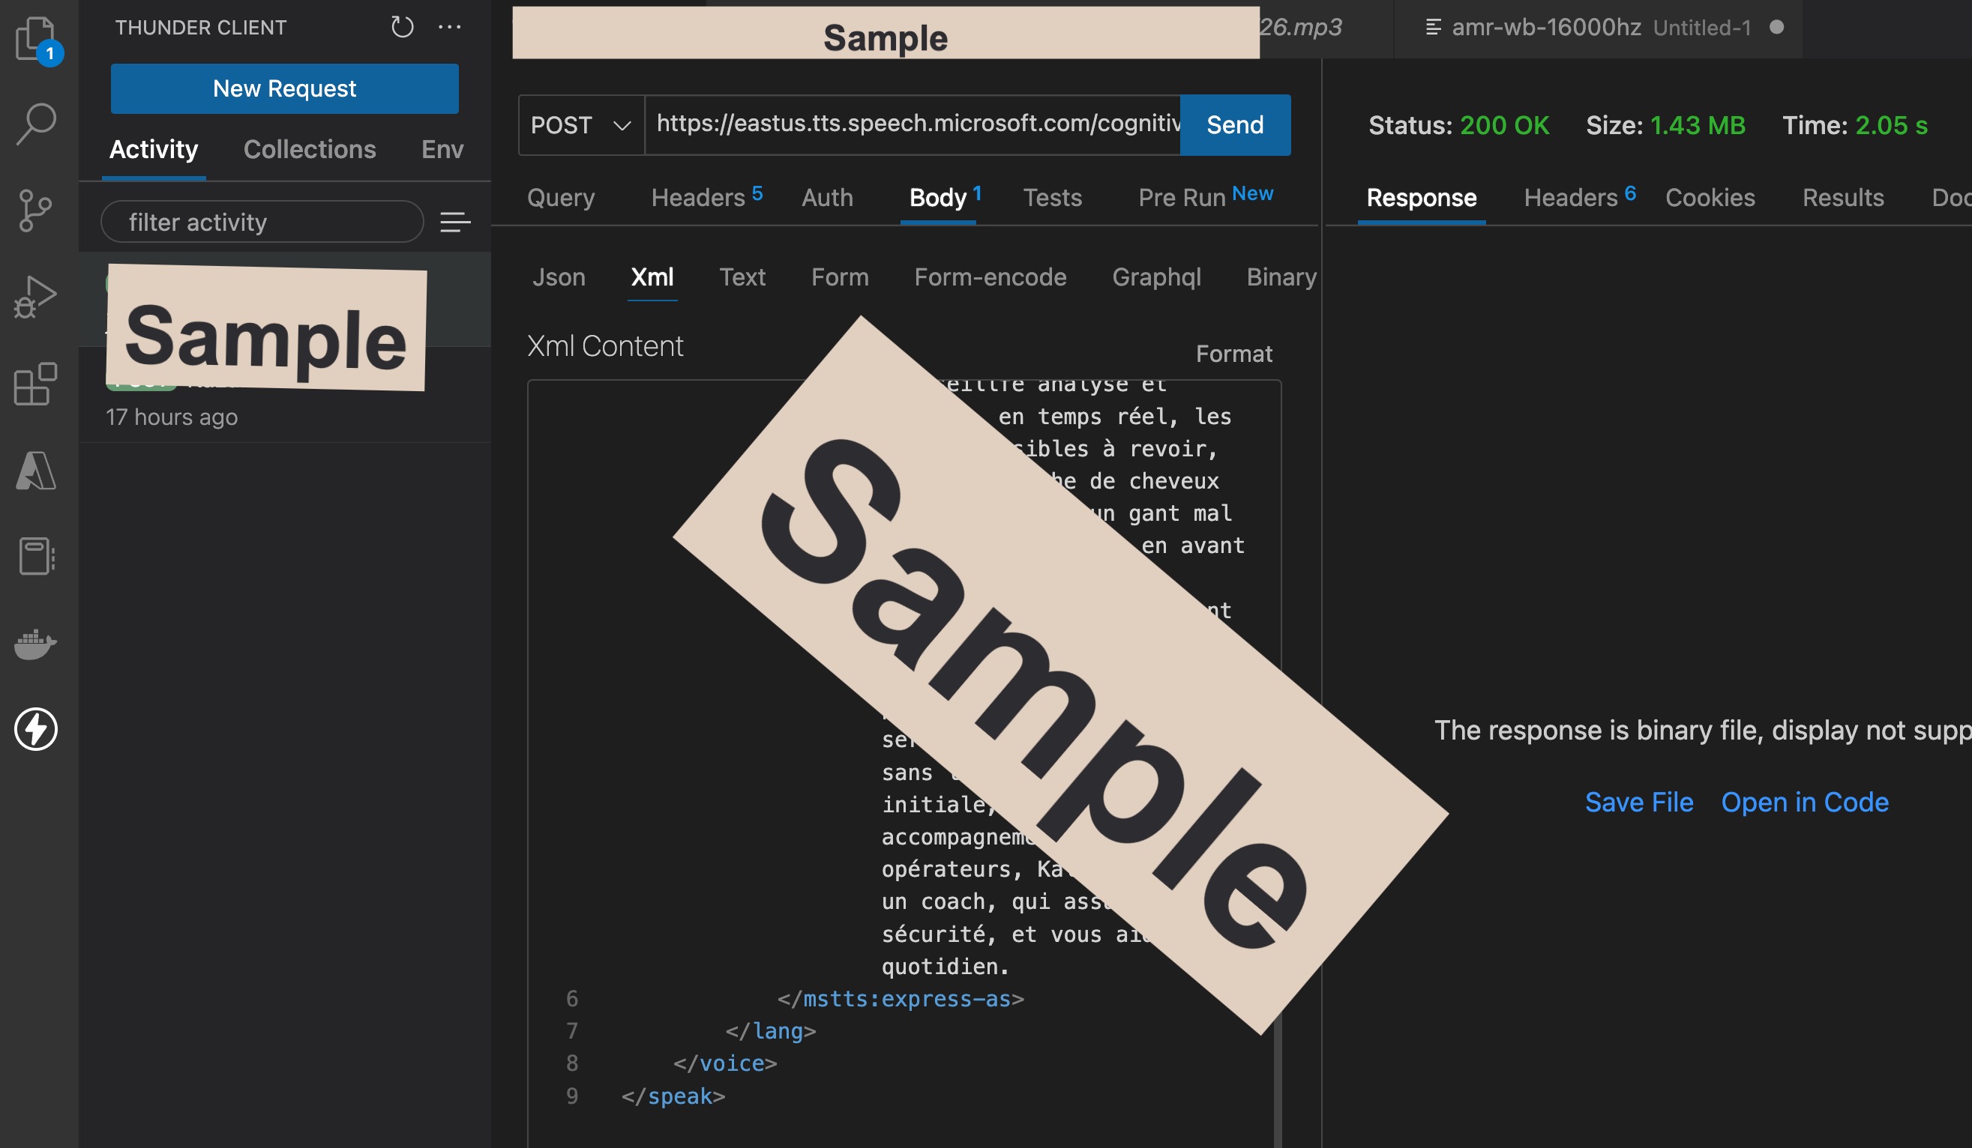The height and width of the screenshot is (1148, 1972).
Task: Open the Query request tab
Action: pyautogui.click(x=560, y=197)
